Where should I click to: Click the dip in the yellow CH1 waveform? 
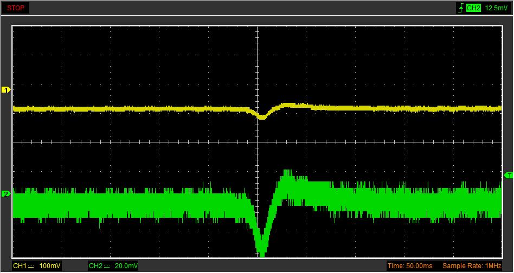coord(262,116)
